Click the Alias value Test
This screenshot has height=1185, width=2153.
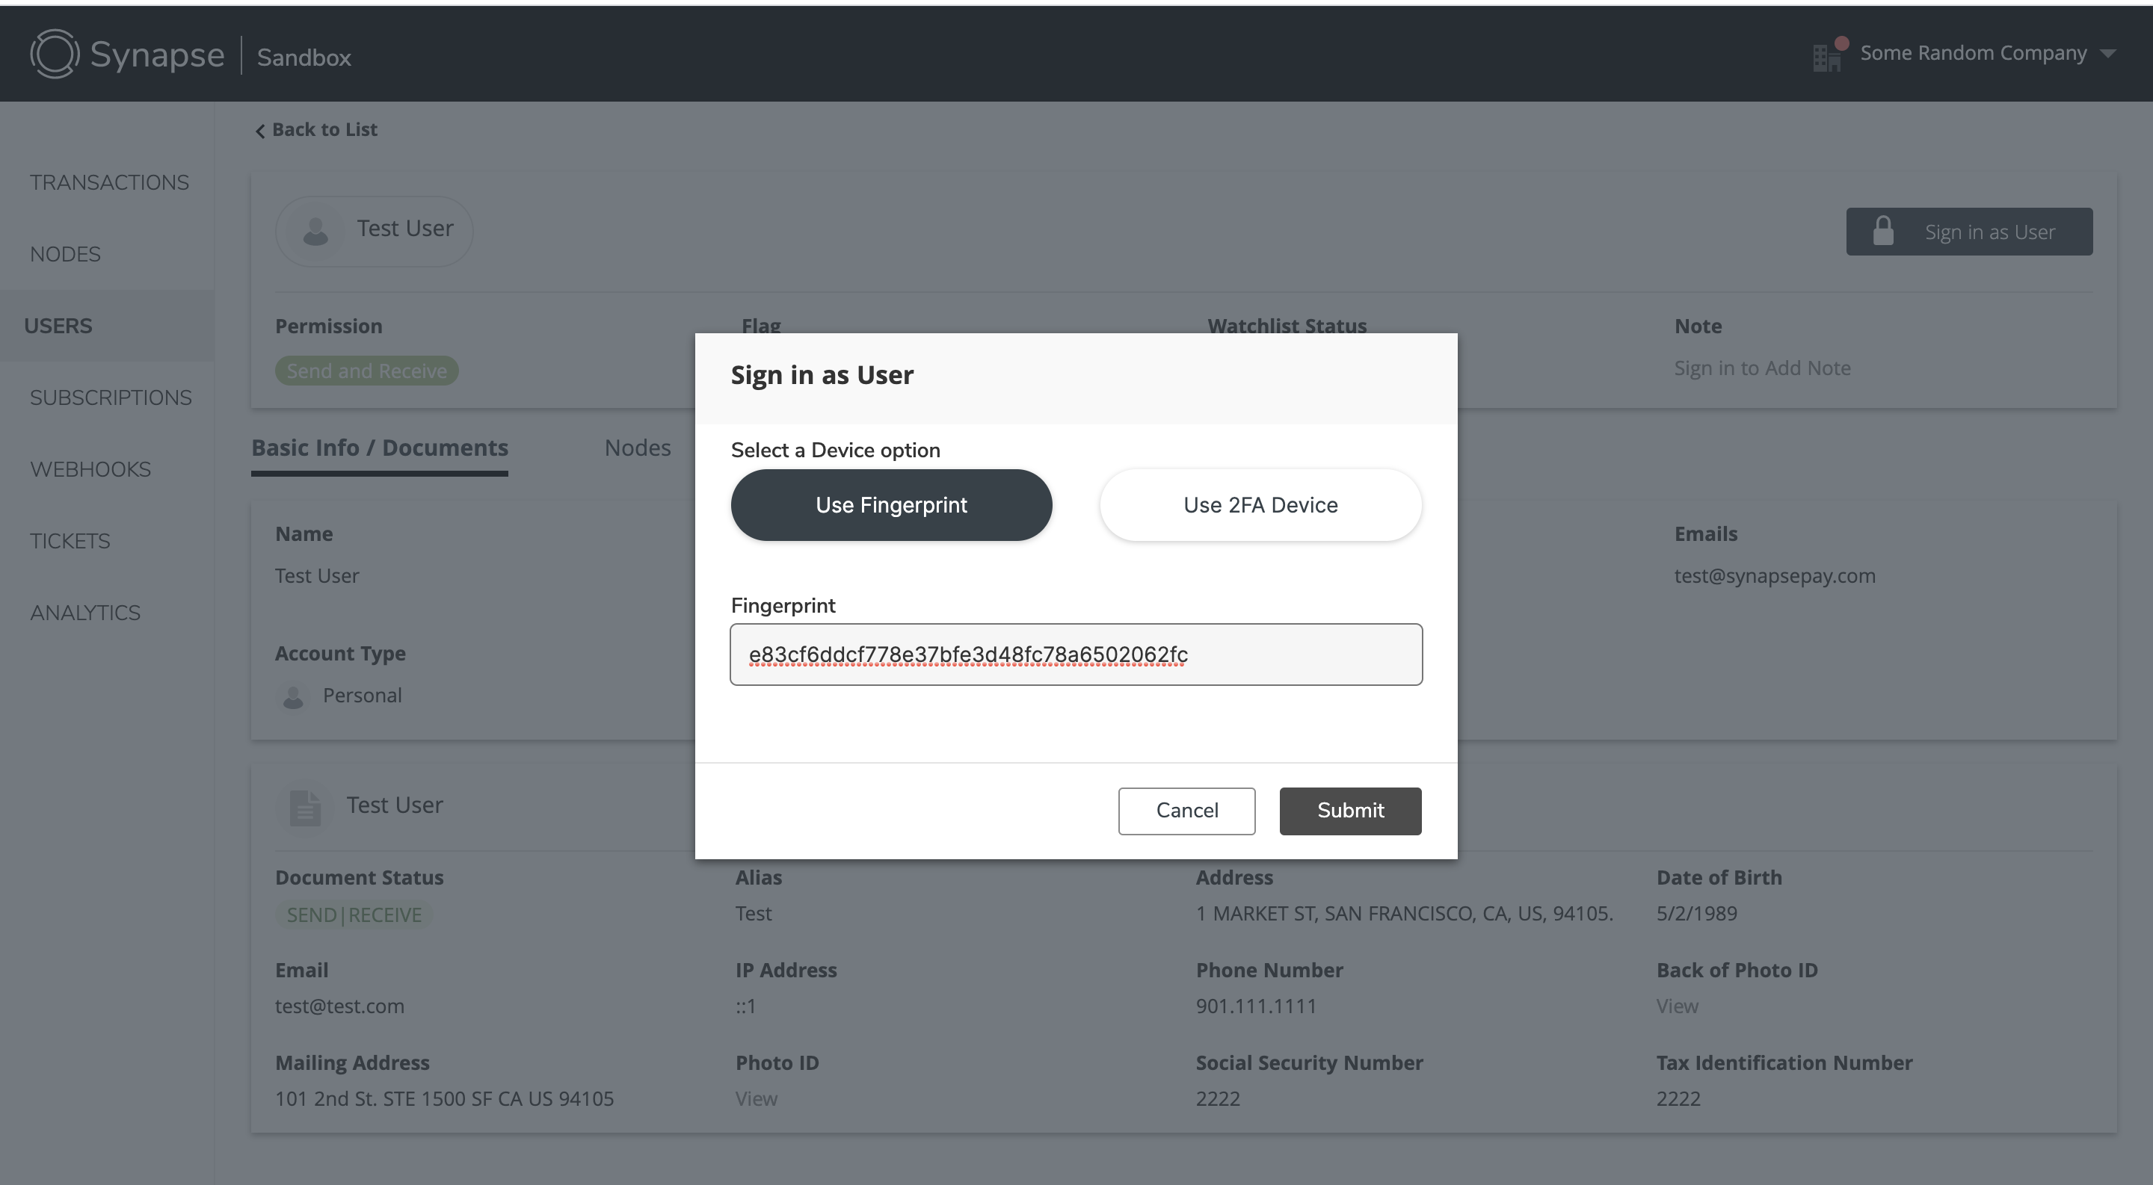pyautogui.click(x=753, y=914)
